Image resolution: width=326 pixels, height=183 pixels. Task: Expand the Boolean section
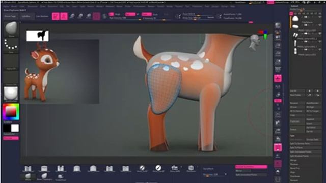click(x=294, y=164)
